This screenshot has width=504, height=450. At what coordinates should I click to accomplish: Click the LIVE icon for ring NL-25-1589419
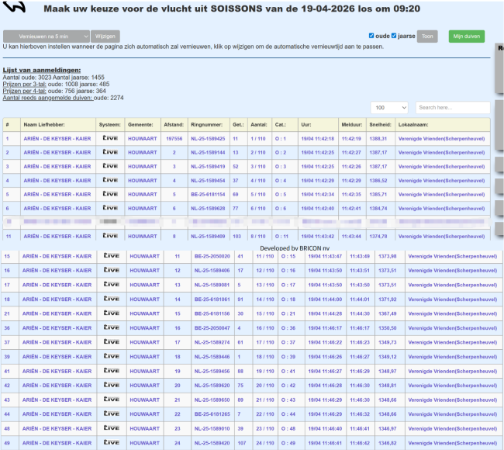pyautogui.click(x=110, y=166)
